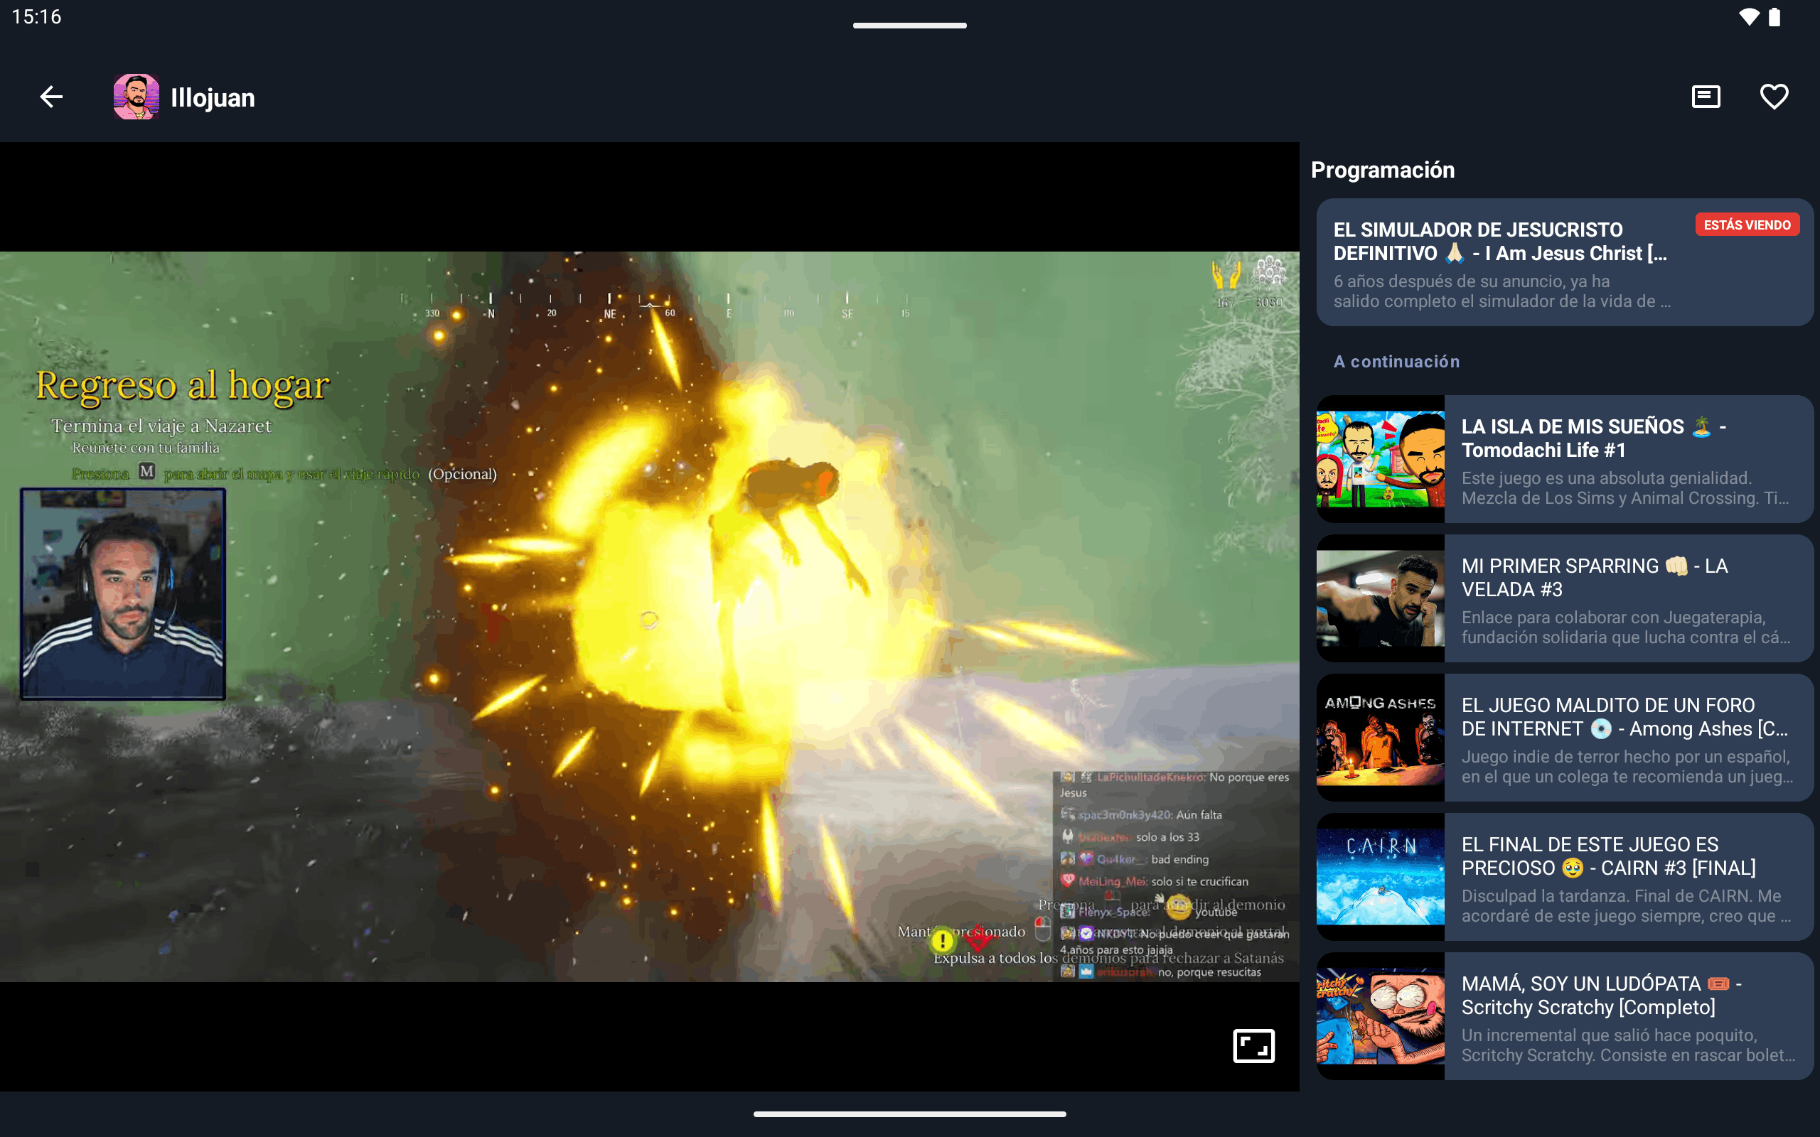Tap the Programación heading
Image resolution: width=1820 pixels, height=1137 pixels.
pyautogui.click(x=1382, y=170)
